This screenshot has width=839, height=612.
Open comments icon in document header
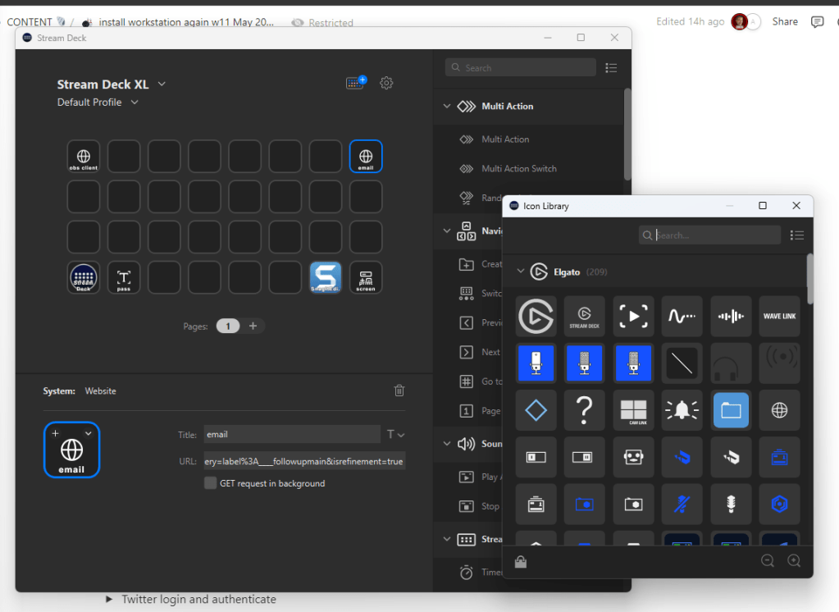tap(817, 22)
